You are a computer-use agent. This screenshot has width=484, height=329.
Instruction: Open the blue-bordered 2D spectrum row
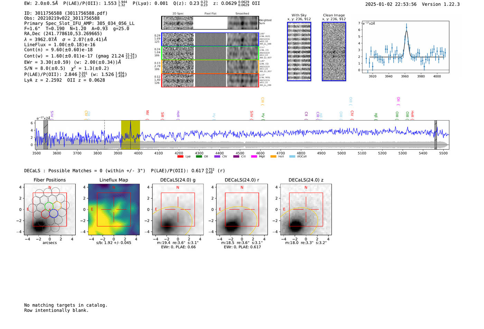[x=210, y=39]
